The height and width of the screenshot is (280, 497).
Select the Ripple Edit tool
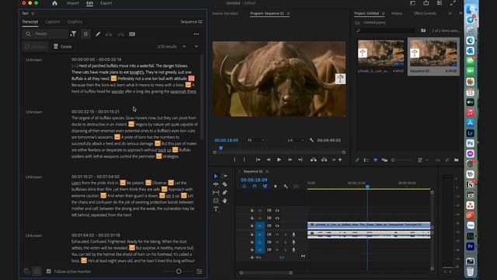tap(216, 184)
